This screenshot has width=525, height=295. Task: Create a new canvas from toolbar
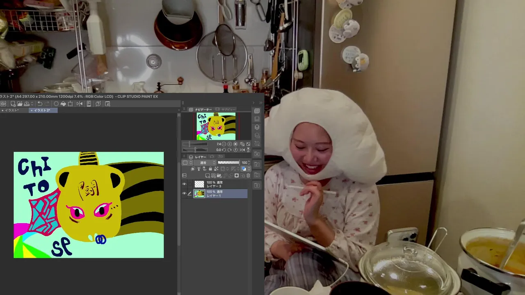[13, 104]
